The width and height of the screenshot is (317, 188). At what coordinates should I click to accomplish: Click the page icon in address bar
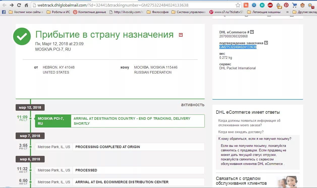click(x=34, y=5)
